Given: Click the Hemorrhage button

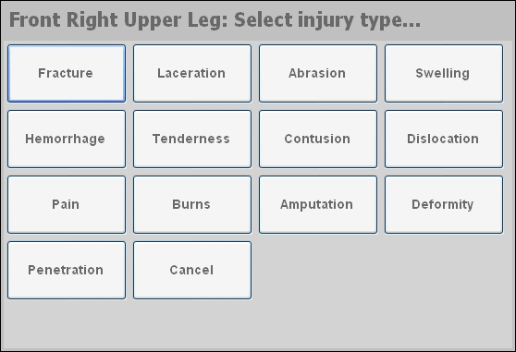Looking at the screenshot, I should coord(67,139).
